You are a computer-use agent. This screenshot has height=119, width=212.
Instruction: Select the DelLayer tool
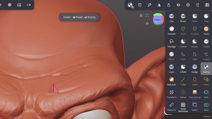pos(172,81)
